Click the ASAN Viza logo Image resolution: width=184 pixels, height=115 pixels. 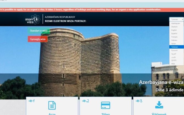[33, 19]
